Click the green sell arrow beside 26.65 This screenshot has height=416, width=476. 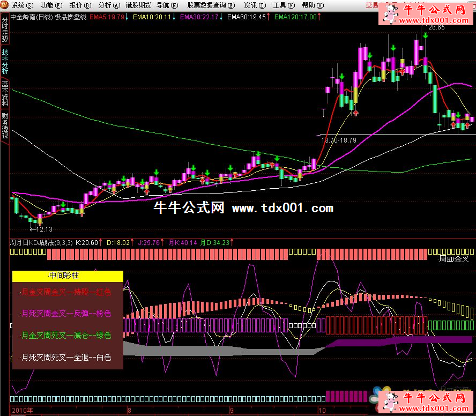point(426,35)
